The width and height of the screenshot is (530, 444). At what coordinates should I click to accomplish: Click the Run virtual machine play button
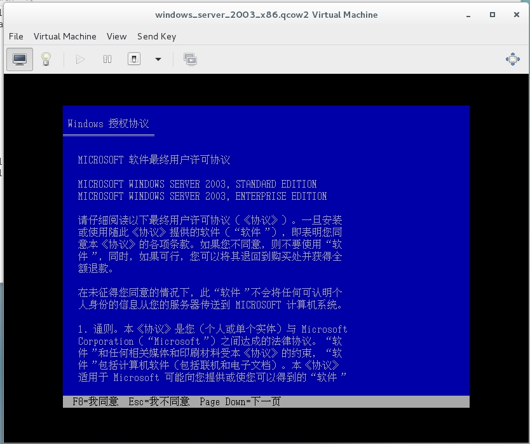pos(80,60)
